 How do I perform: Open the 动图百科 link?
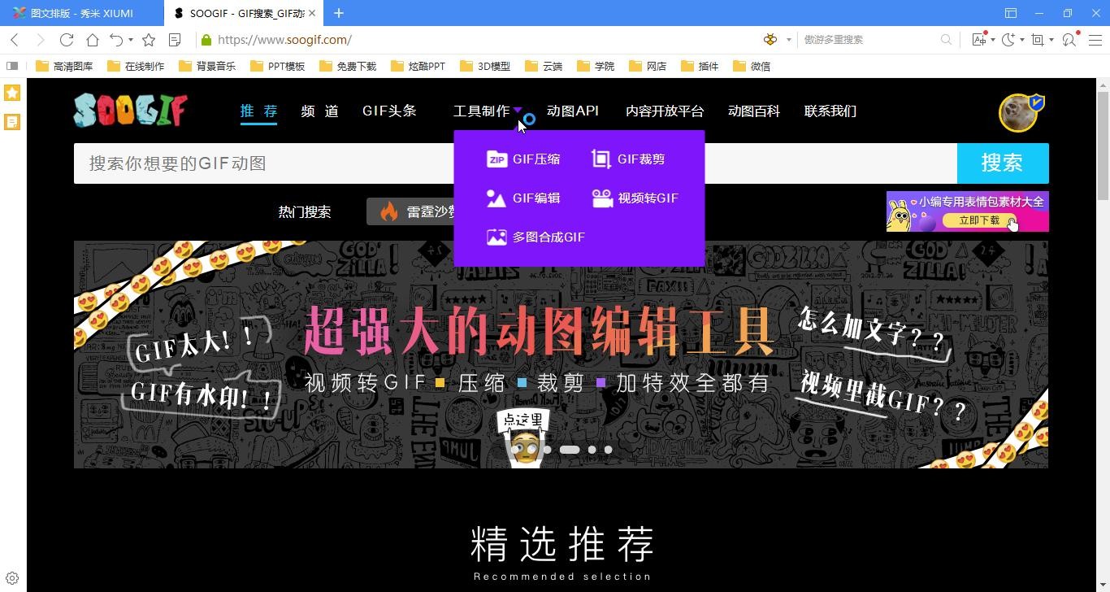point(753,111)
